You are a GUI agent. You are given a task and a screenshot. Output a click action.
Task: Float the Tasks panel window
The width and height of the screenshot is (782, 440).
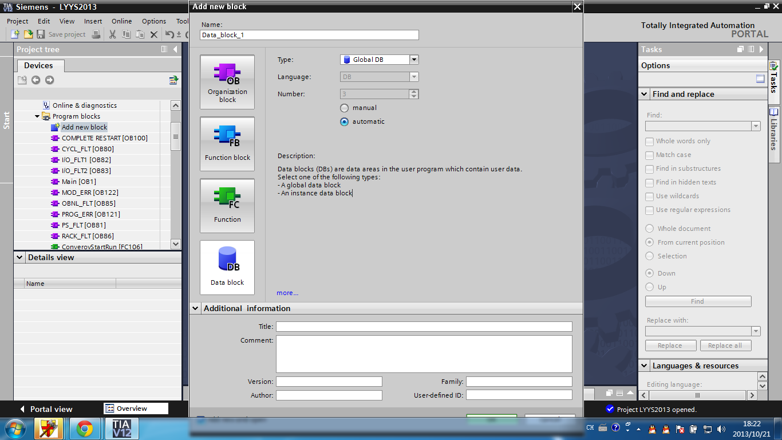click(741, 49)
